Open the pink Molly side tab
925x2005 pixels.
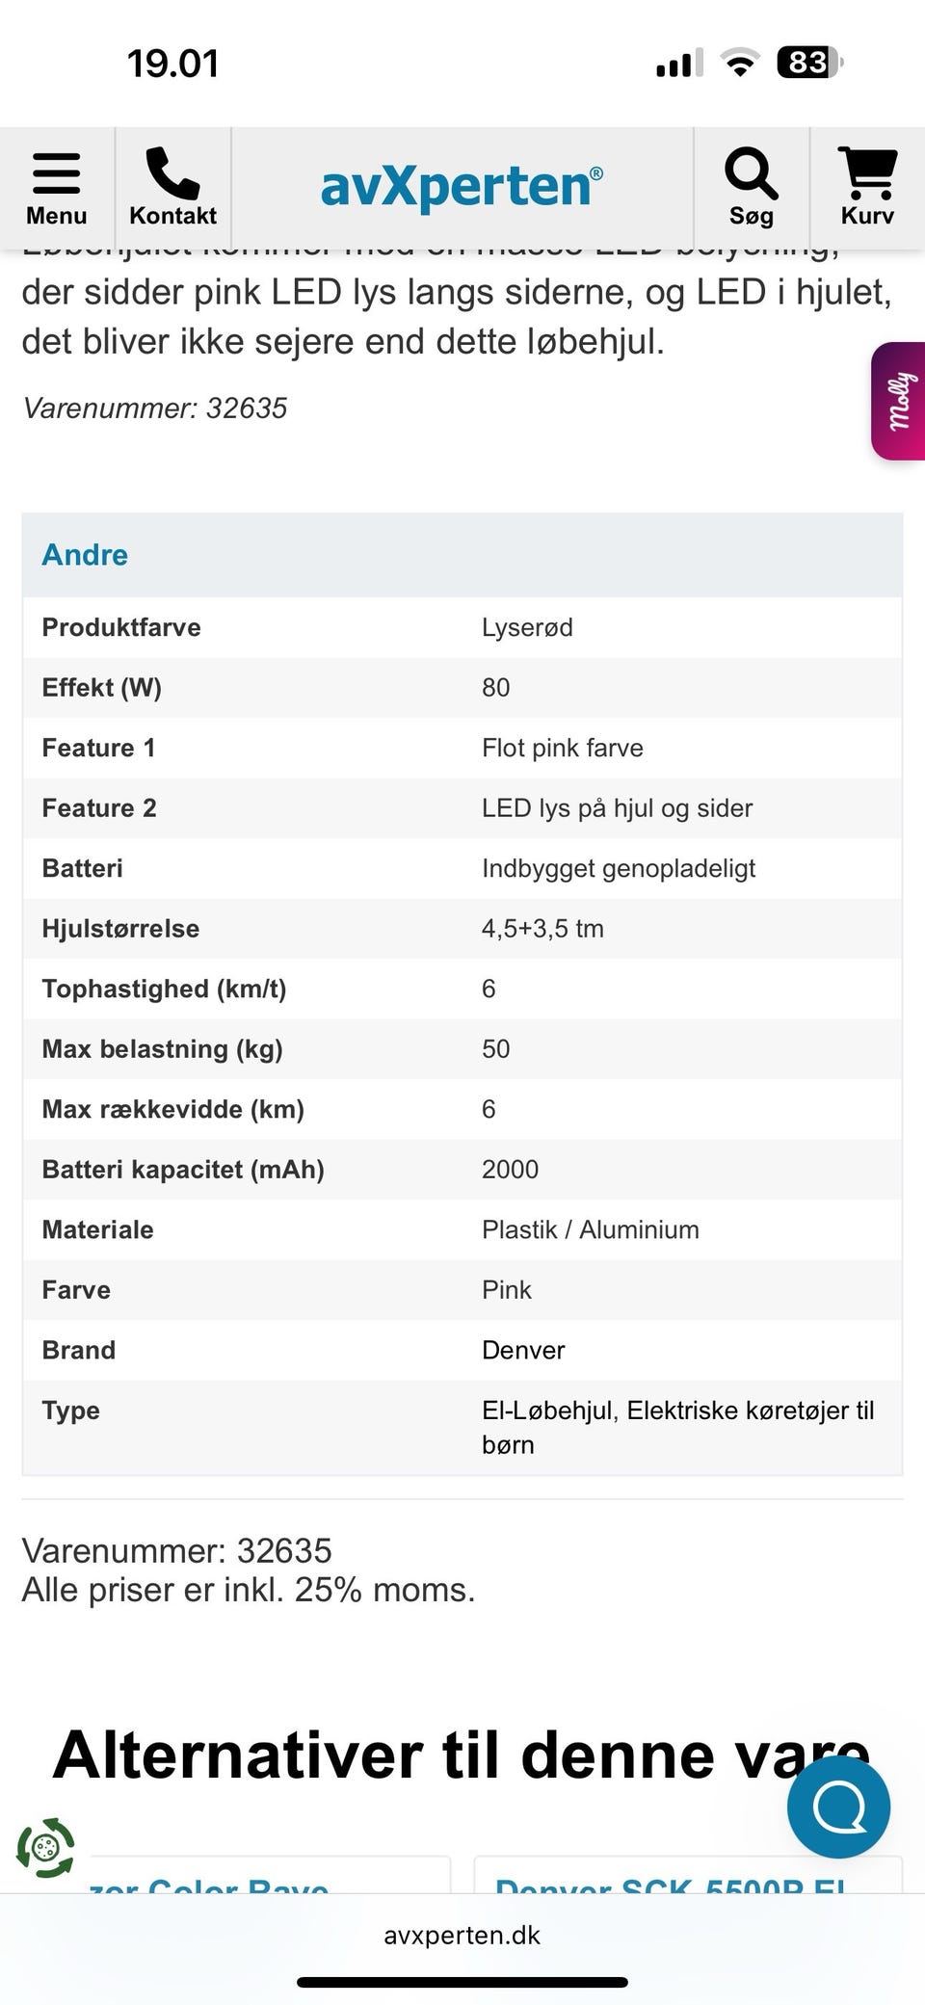pyautogui.click(x=898, y=401)
